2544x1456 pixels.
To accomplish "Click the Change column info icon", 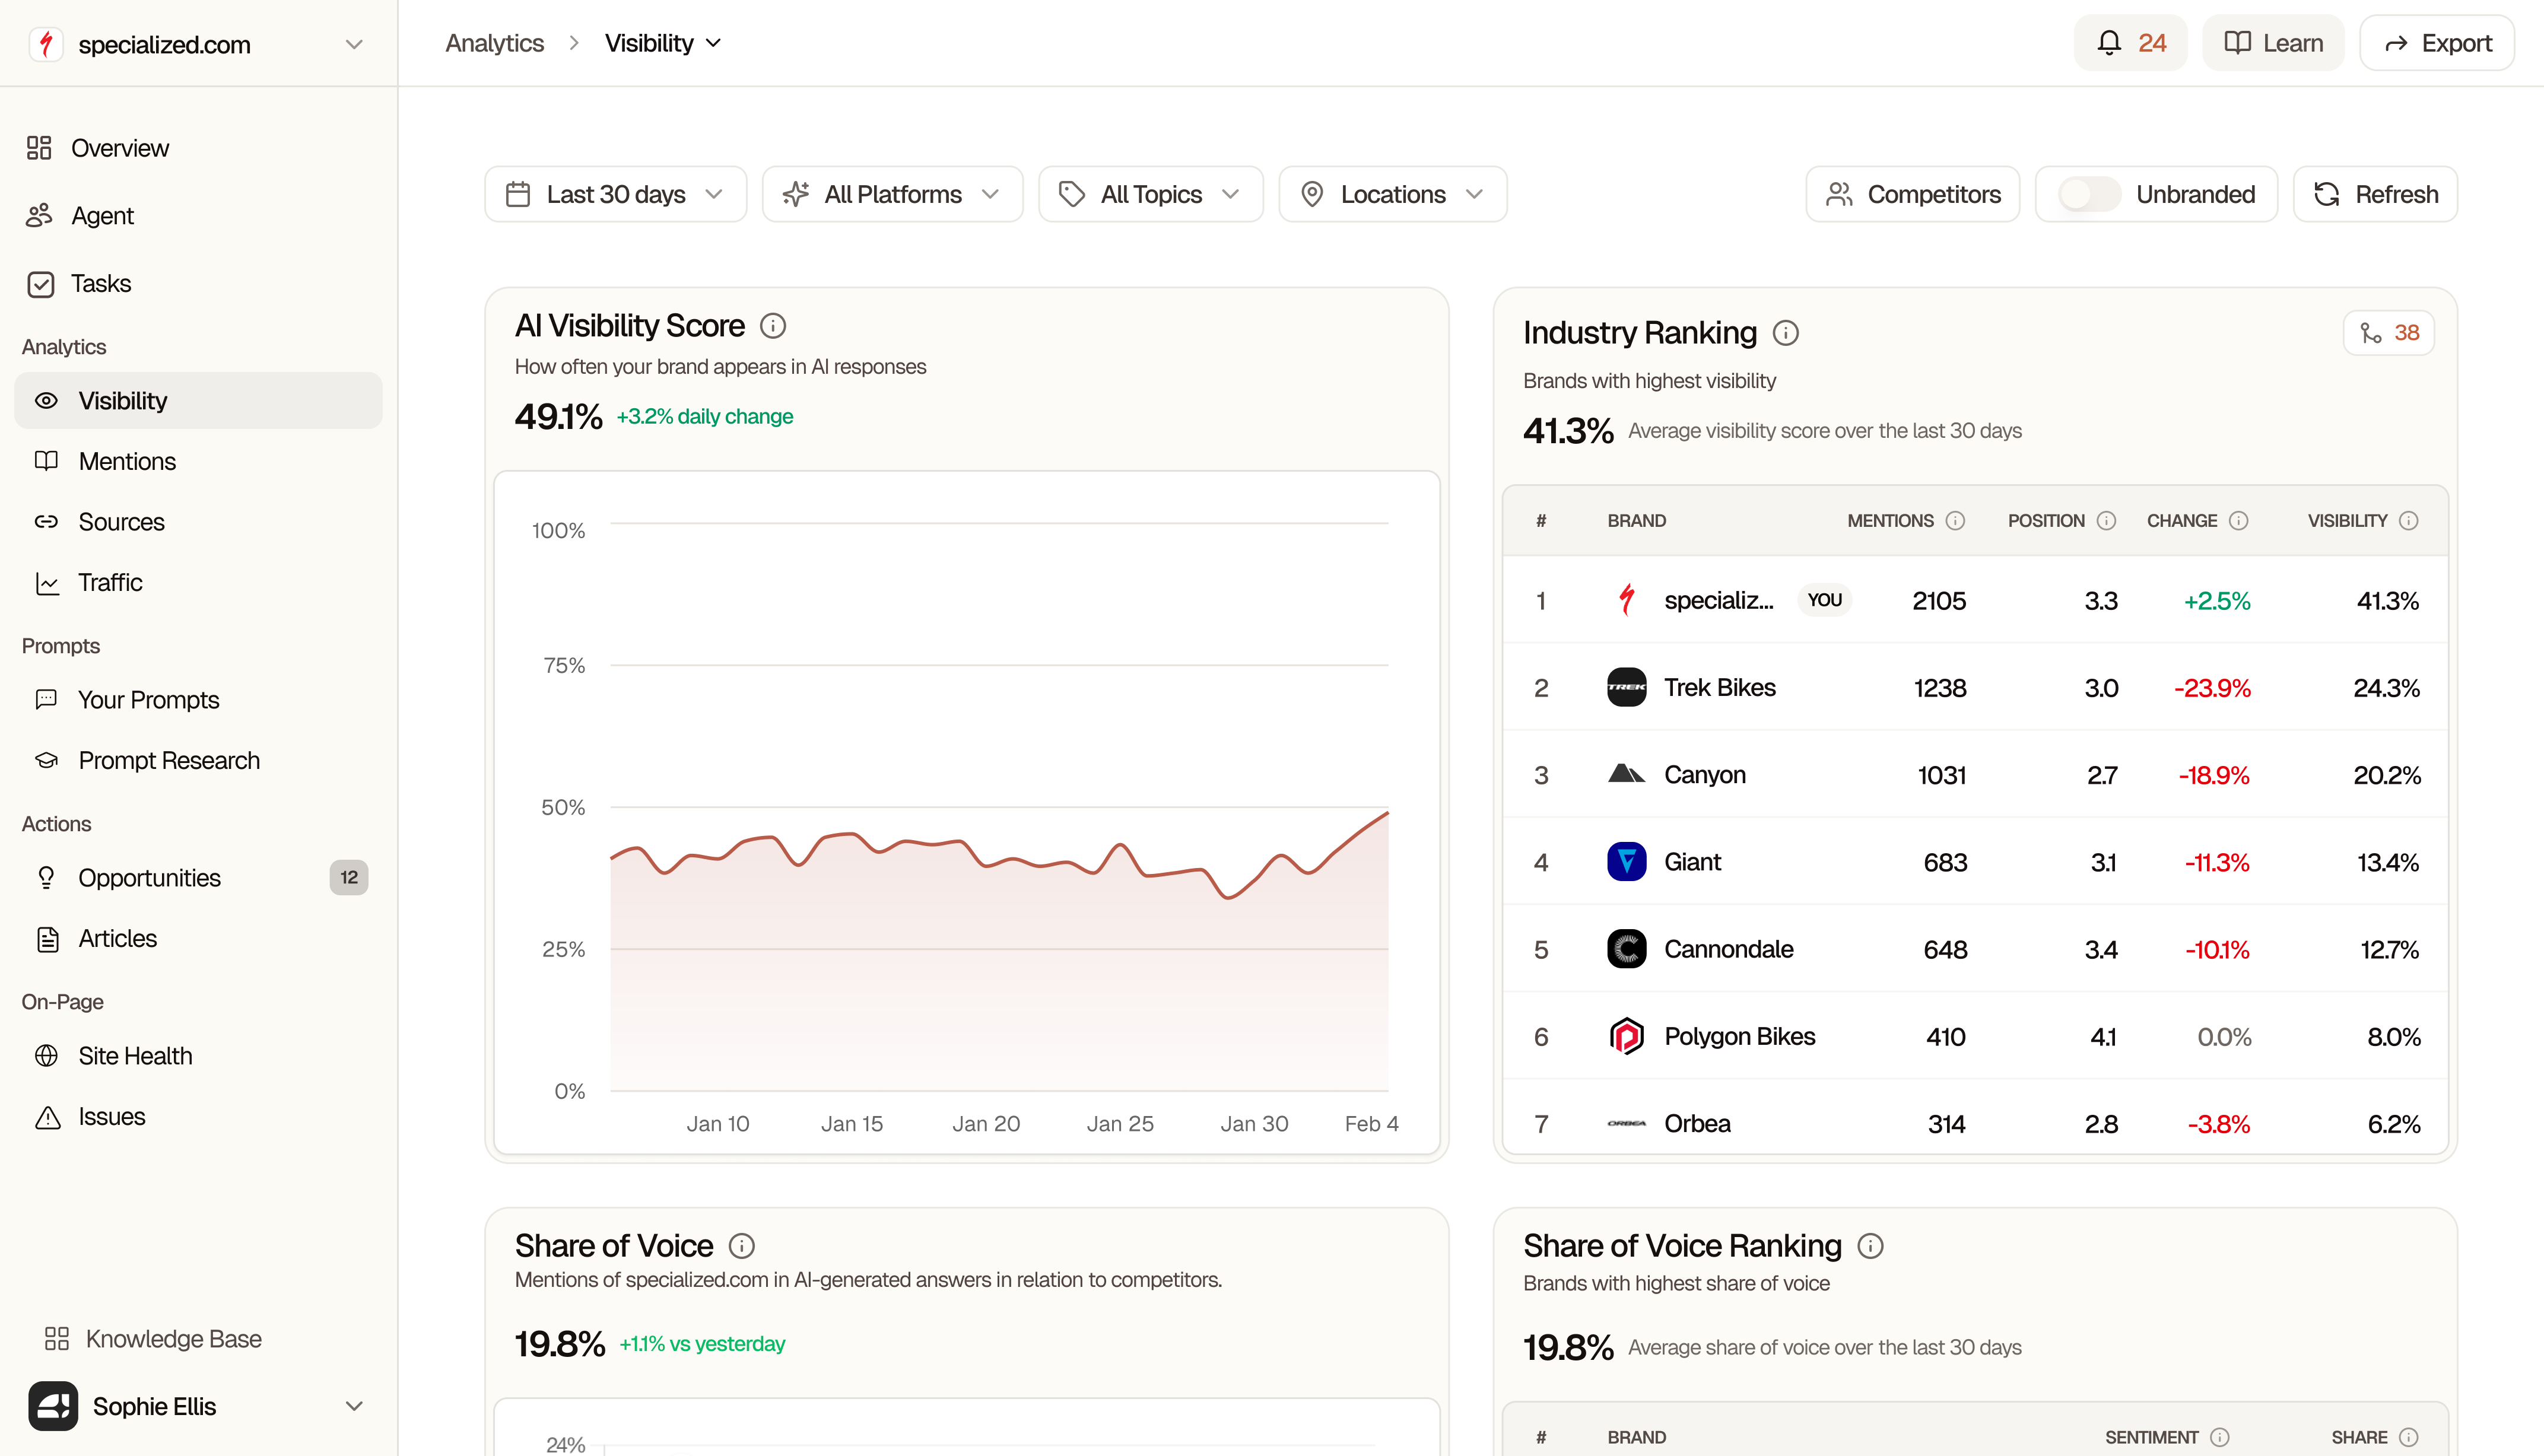I will click(2240, 521).
